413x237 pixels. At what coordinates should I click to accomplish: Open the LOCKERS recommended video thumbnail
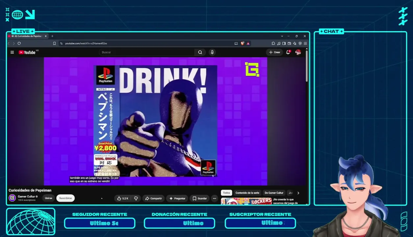point(246,201)
